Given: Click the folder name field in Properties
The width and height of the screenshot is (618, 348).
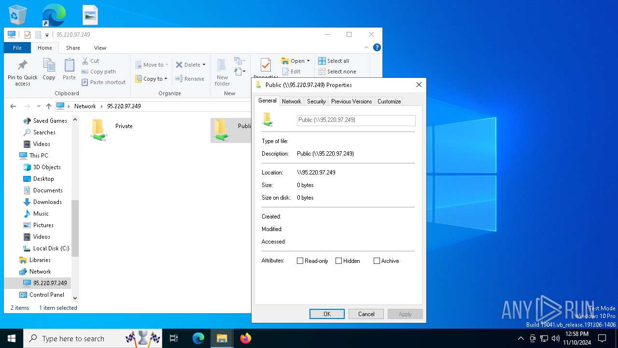Looking at the screenshot, I should [x=356, y=120].
